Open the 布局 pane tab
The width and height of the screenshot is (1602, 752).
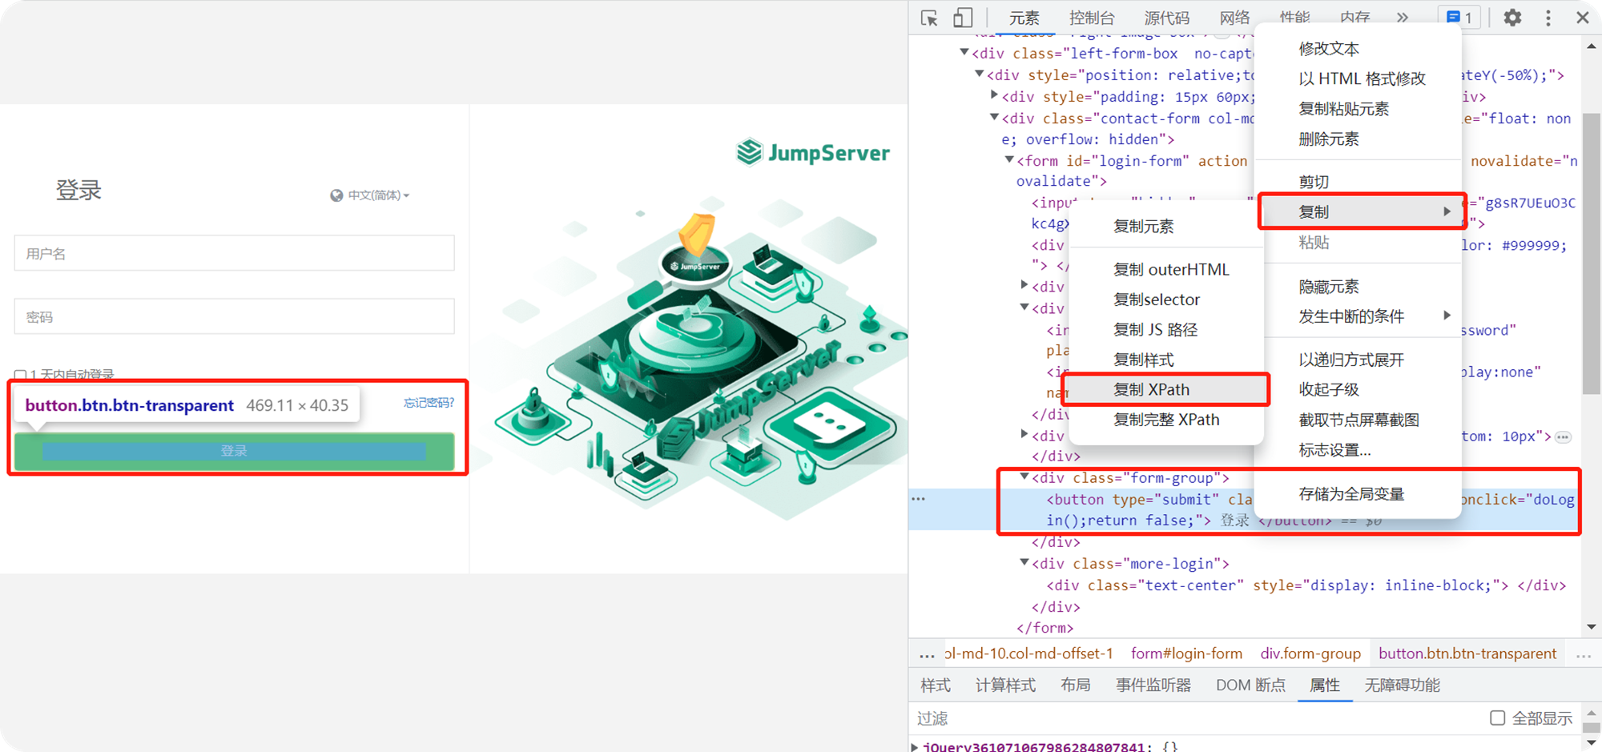[1075, 686]
